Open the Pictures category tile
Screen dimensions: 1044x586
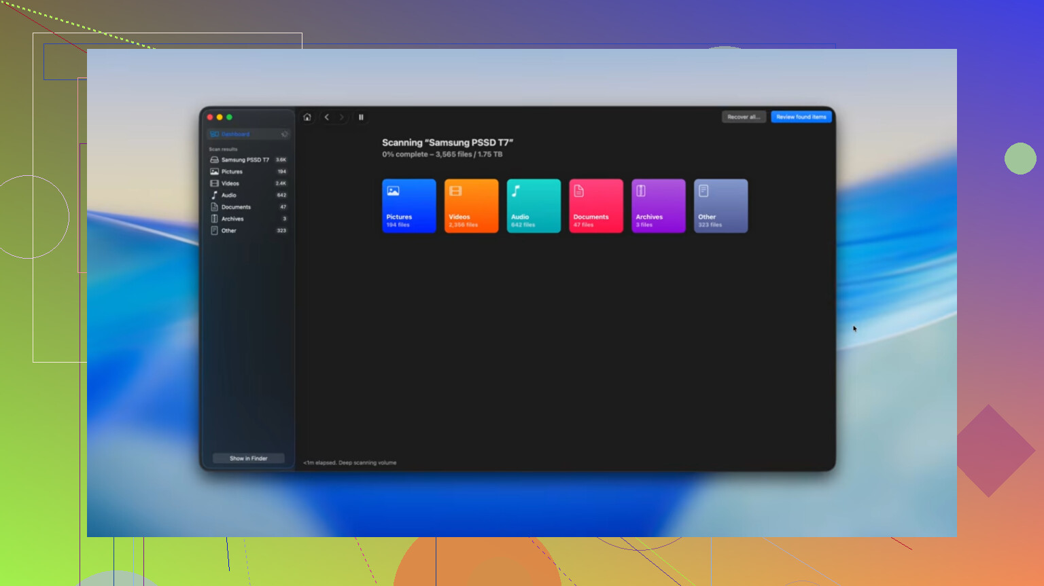click(x=408, y=206)
